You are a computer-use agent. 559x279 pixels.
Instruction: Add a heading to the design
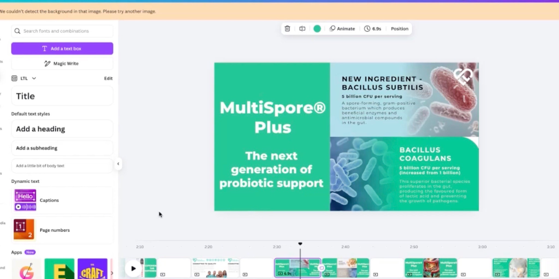tap(62, 129)
